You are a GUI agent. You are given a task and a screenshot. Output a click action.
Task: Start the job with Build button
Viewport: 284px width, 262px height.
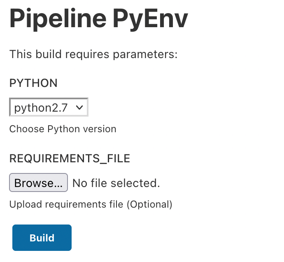click(x=42, y=238)
